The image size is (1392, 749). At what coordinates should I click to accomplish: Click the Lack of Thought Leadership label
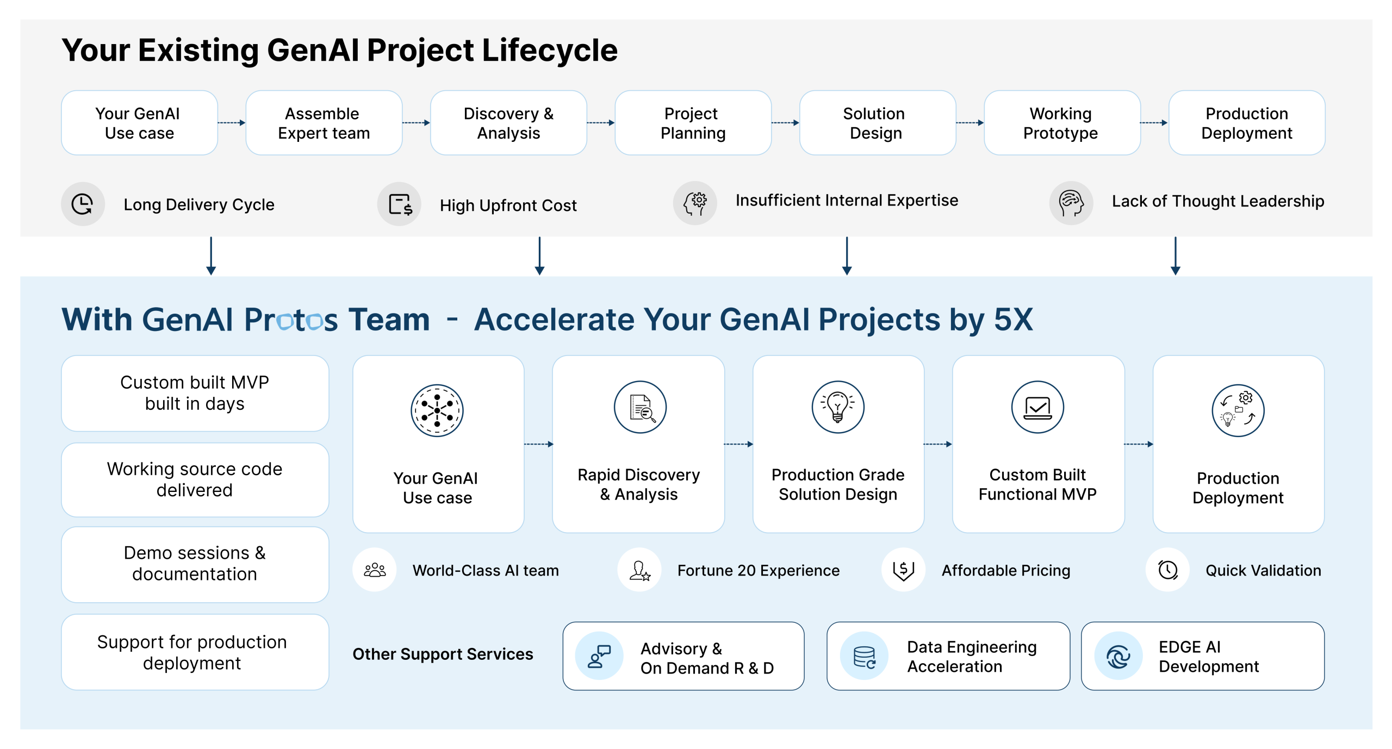click(1218, 201)
